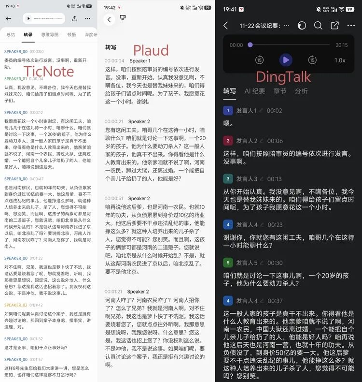This screenshot has height=382, width=362.
Task: Rename 发言人2 using its pencil icon
Action: click(262, 141)
